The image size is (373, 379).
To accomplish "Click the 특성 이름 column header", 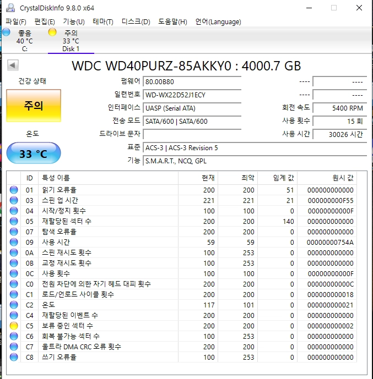I will (108, 178).
